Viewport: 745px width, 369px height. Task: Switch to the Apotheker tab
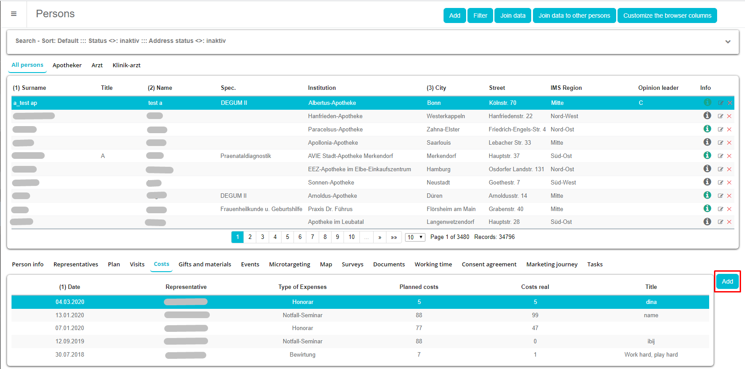click(x=67, y=65)
